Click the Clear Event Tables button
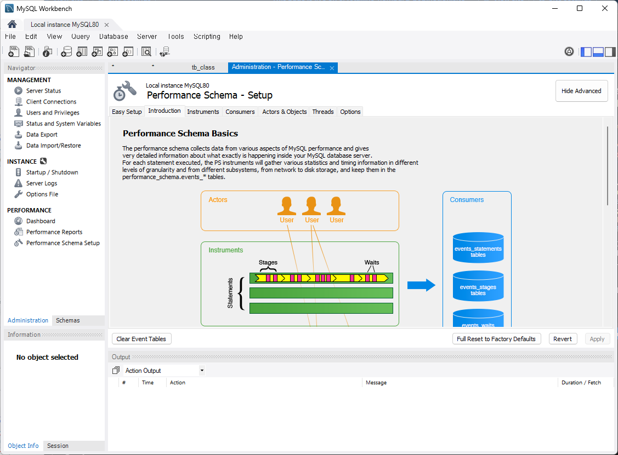This screenshot has width=618, height=455. [141, 339]
